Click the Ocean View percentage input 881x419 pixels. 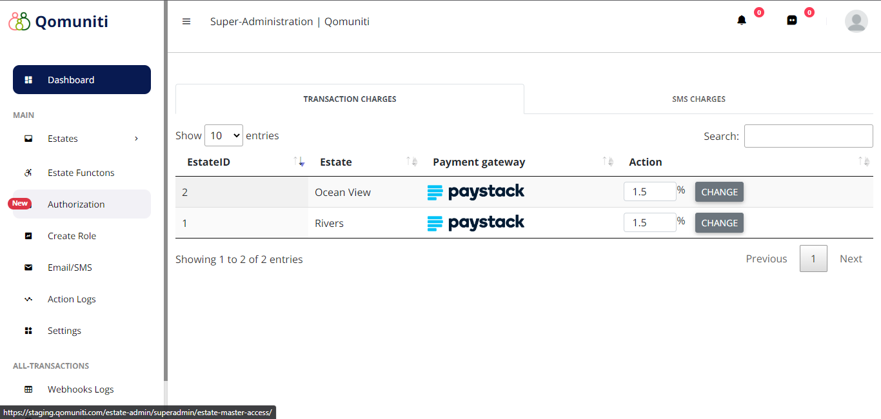pos(649,192)
